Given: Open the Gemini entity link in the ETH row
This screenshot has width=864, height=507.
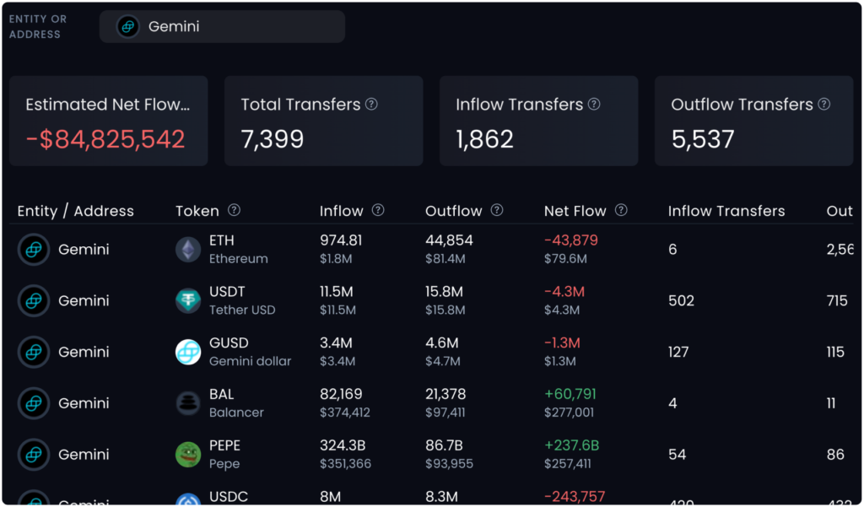Looking at the screenshot, I should pyautogui.click(x=84, y=250).
